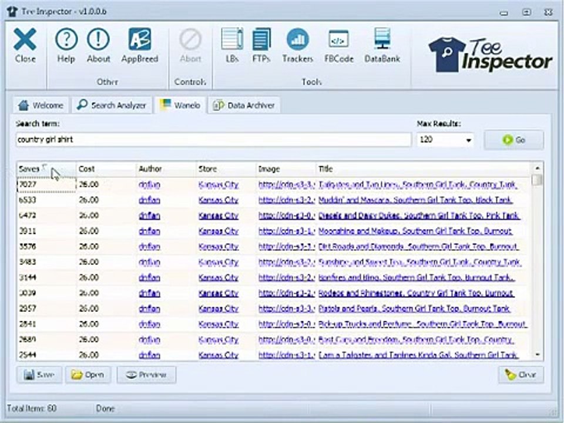Screen dimensions: 564x423
Task: Open Diesels and Daisy Dukes title link
Action: (419, 216)
